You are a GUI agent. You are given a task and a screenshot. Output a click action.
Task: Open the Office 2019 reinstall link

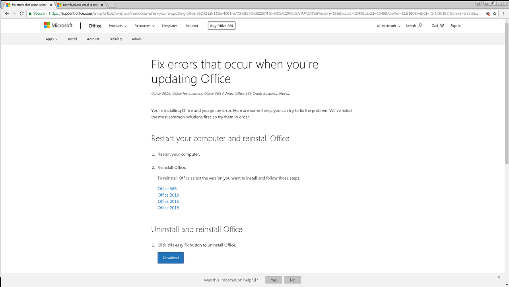click(168, 195)
